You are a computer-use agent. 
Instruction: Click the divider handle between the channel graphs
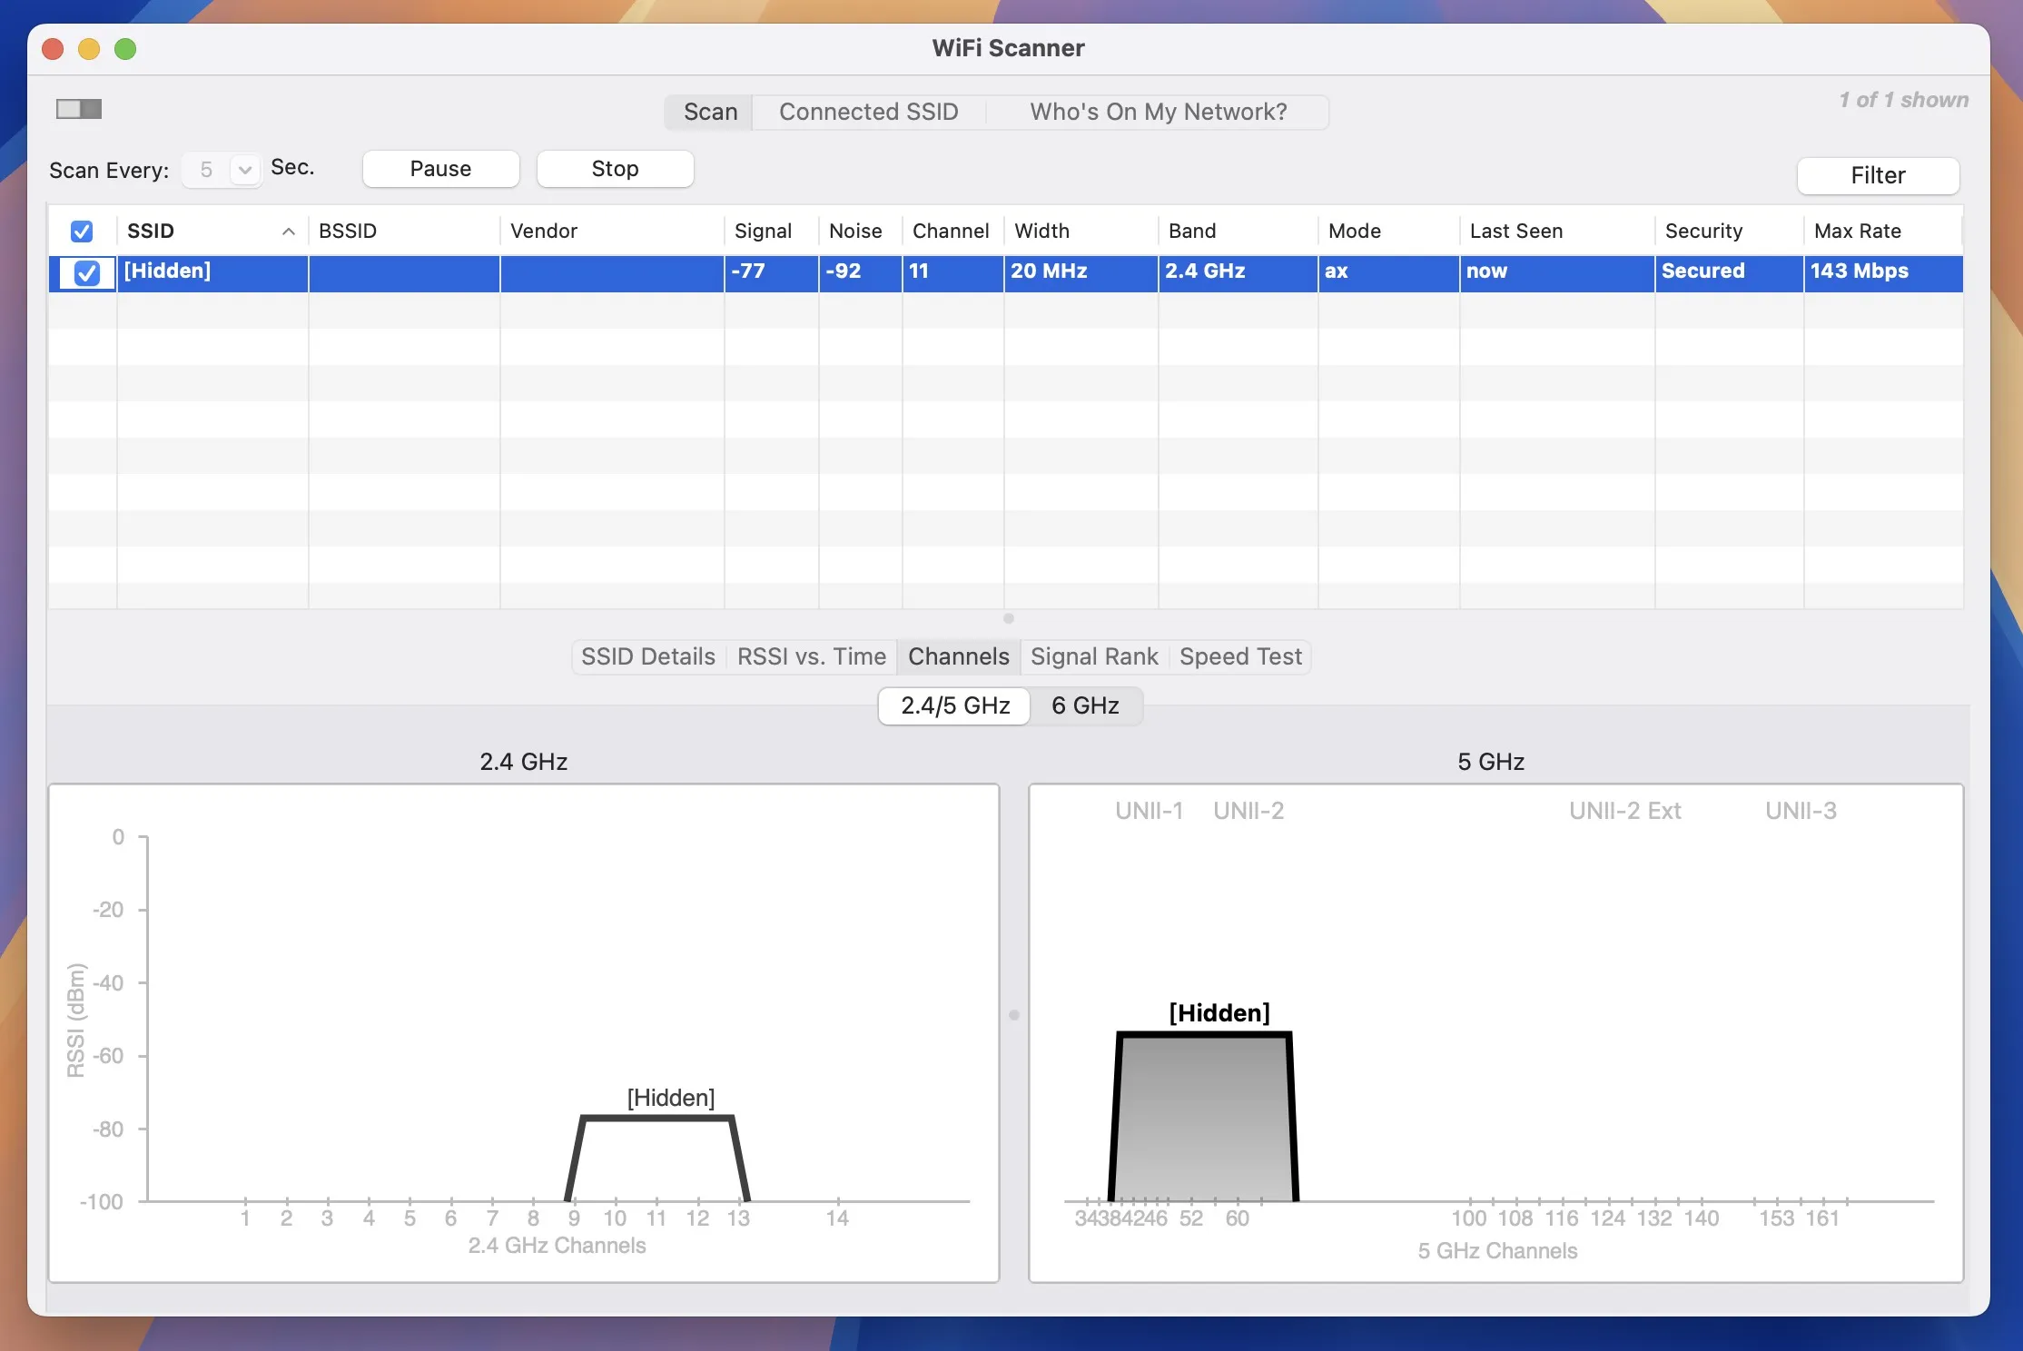[x=1014, y=1015]
